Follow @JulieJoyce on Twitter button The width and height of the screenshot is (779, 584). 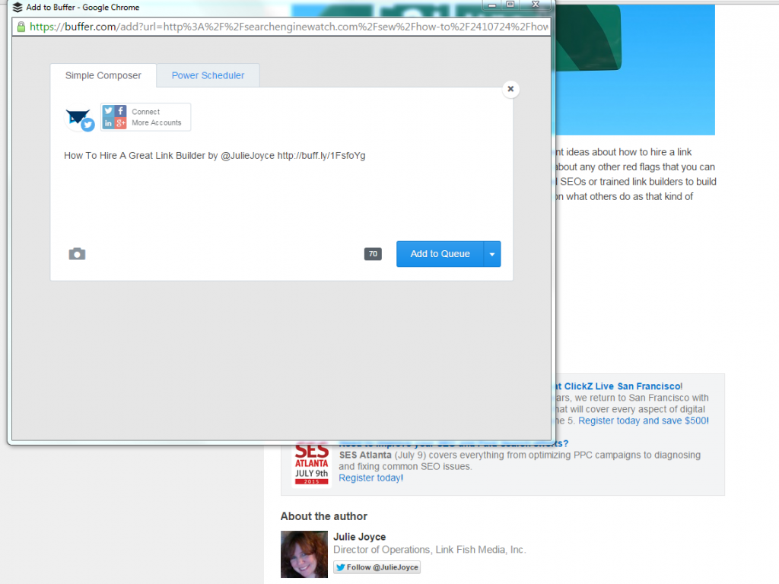pyautogui.click(x=377, y=567)
